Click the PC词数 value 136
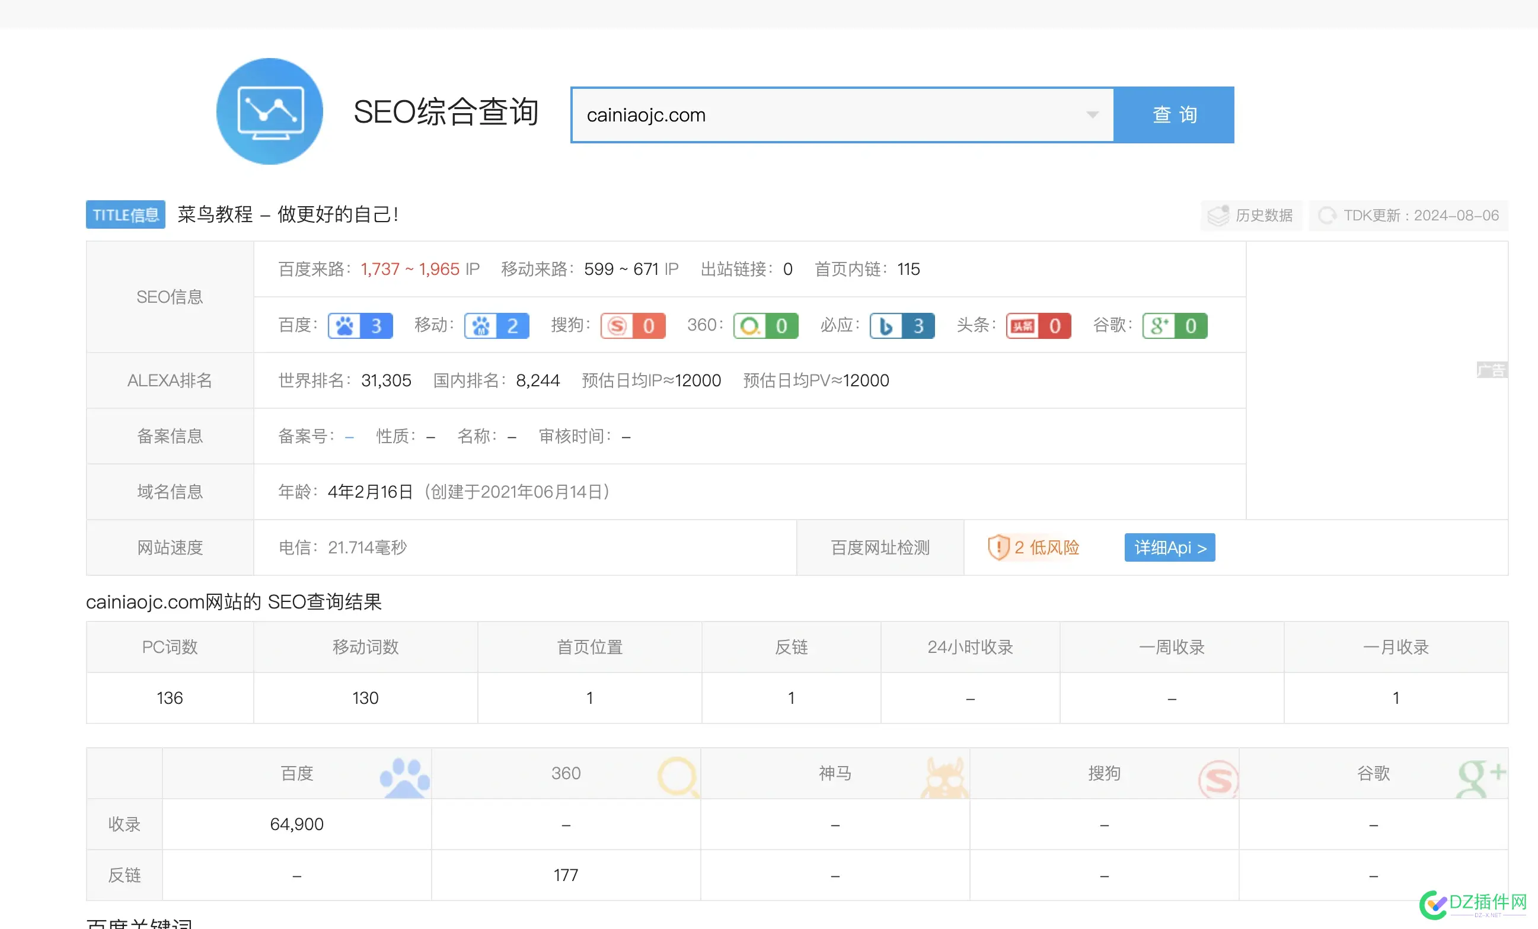Image resolution: width=1538 pixels, height=929 pixels. [169, 697]
